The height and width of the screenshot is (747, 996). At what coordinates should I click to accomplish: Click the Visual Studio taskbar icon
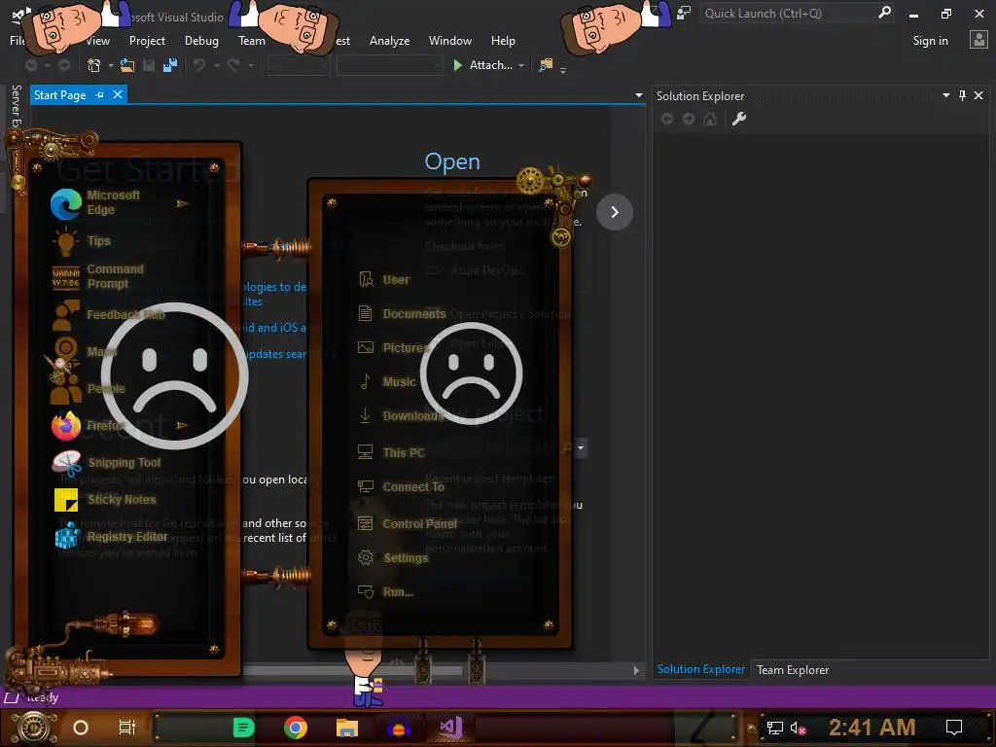pos(451,728)
